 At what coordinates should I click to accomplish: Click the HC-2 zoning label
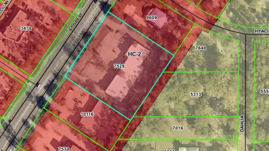(x=134, y=54)
